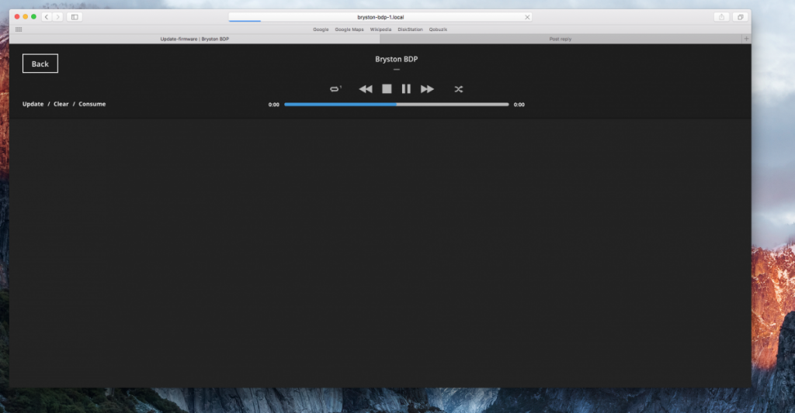
Task: Open the Wikipedia bookmark
Action: pos(380,29)
